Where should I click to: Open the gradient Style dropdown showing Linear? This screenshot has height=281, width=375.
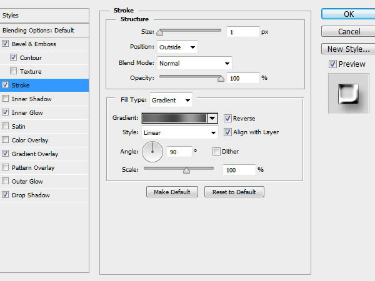pyautogui.click(x=179, y=132)
